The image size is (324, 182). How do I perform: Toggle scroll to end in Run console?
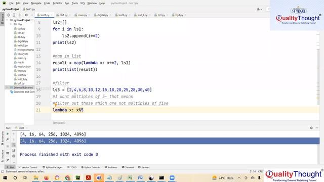point(14,151)
